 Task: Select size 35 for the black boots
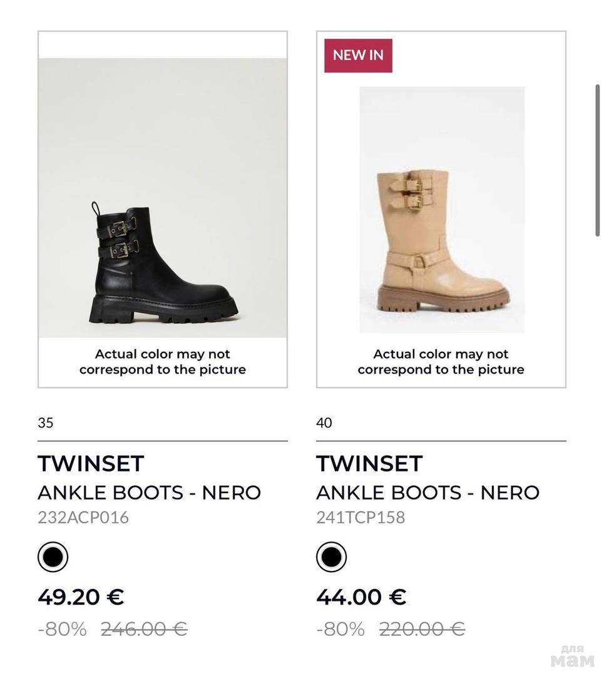point(46,423)
